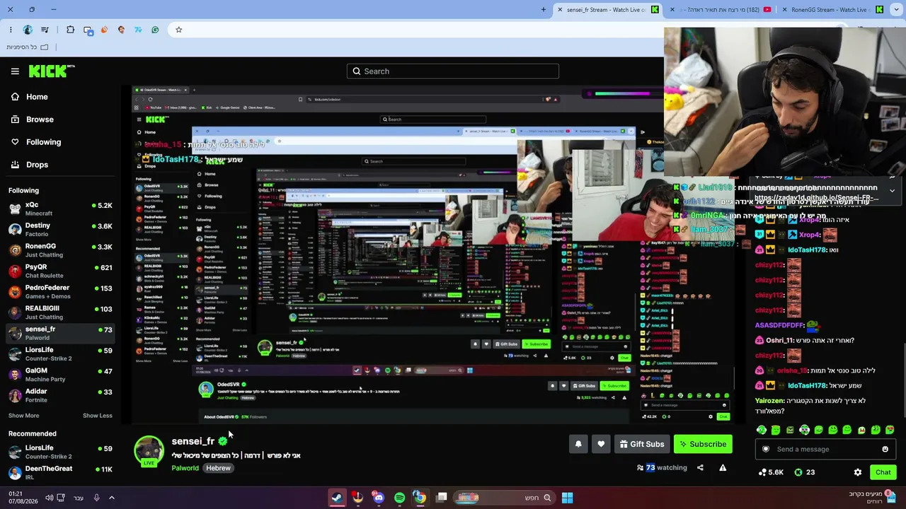
Task: Open DeenTheGreat in Recommended list
Action: click(60, 472)
